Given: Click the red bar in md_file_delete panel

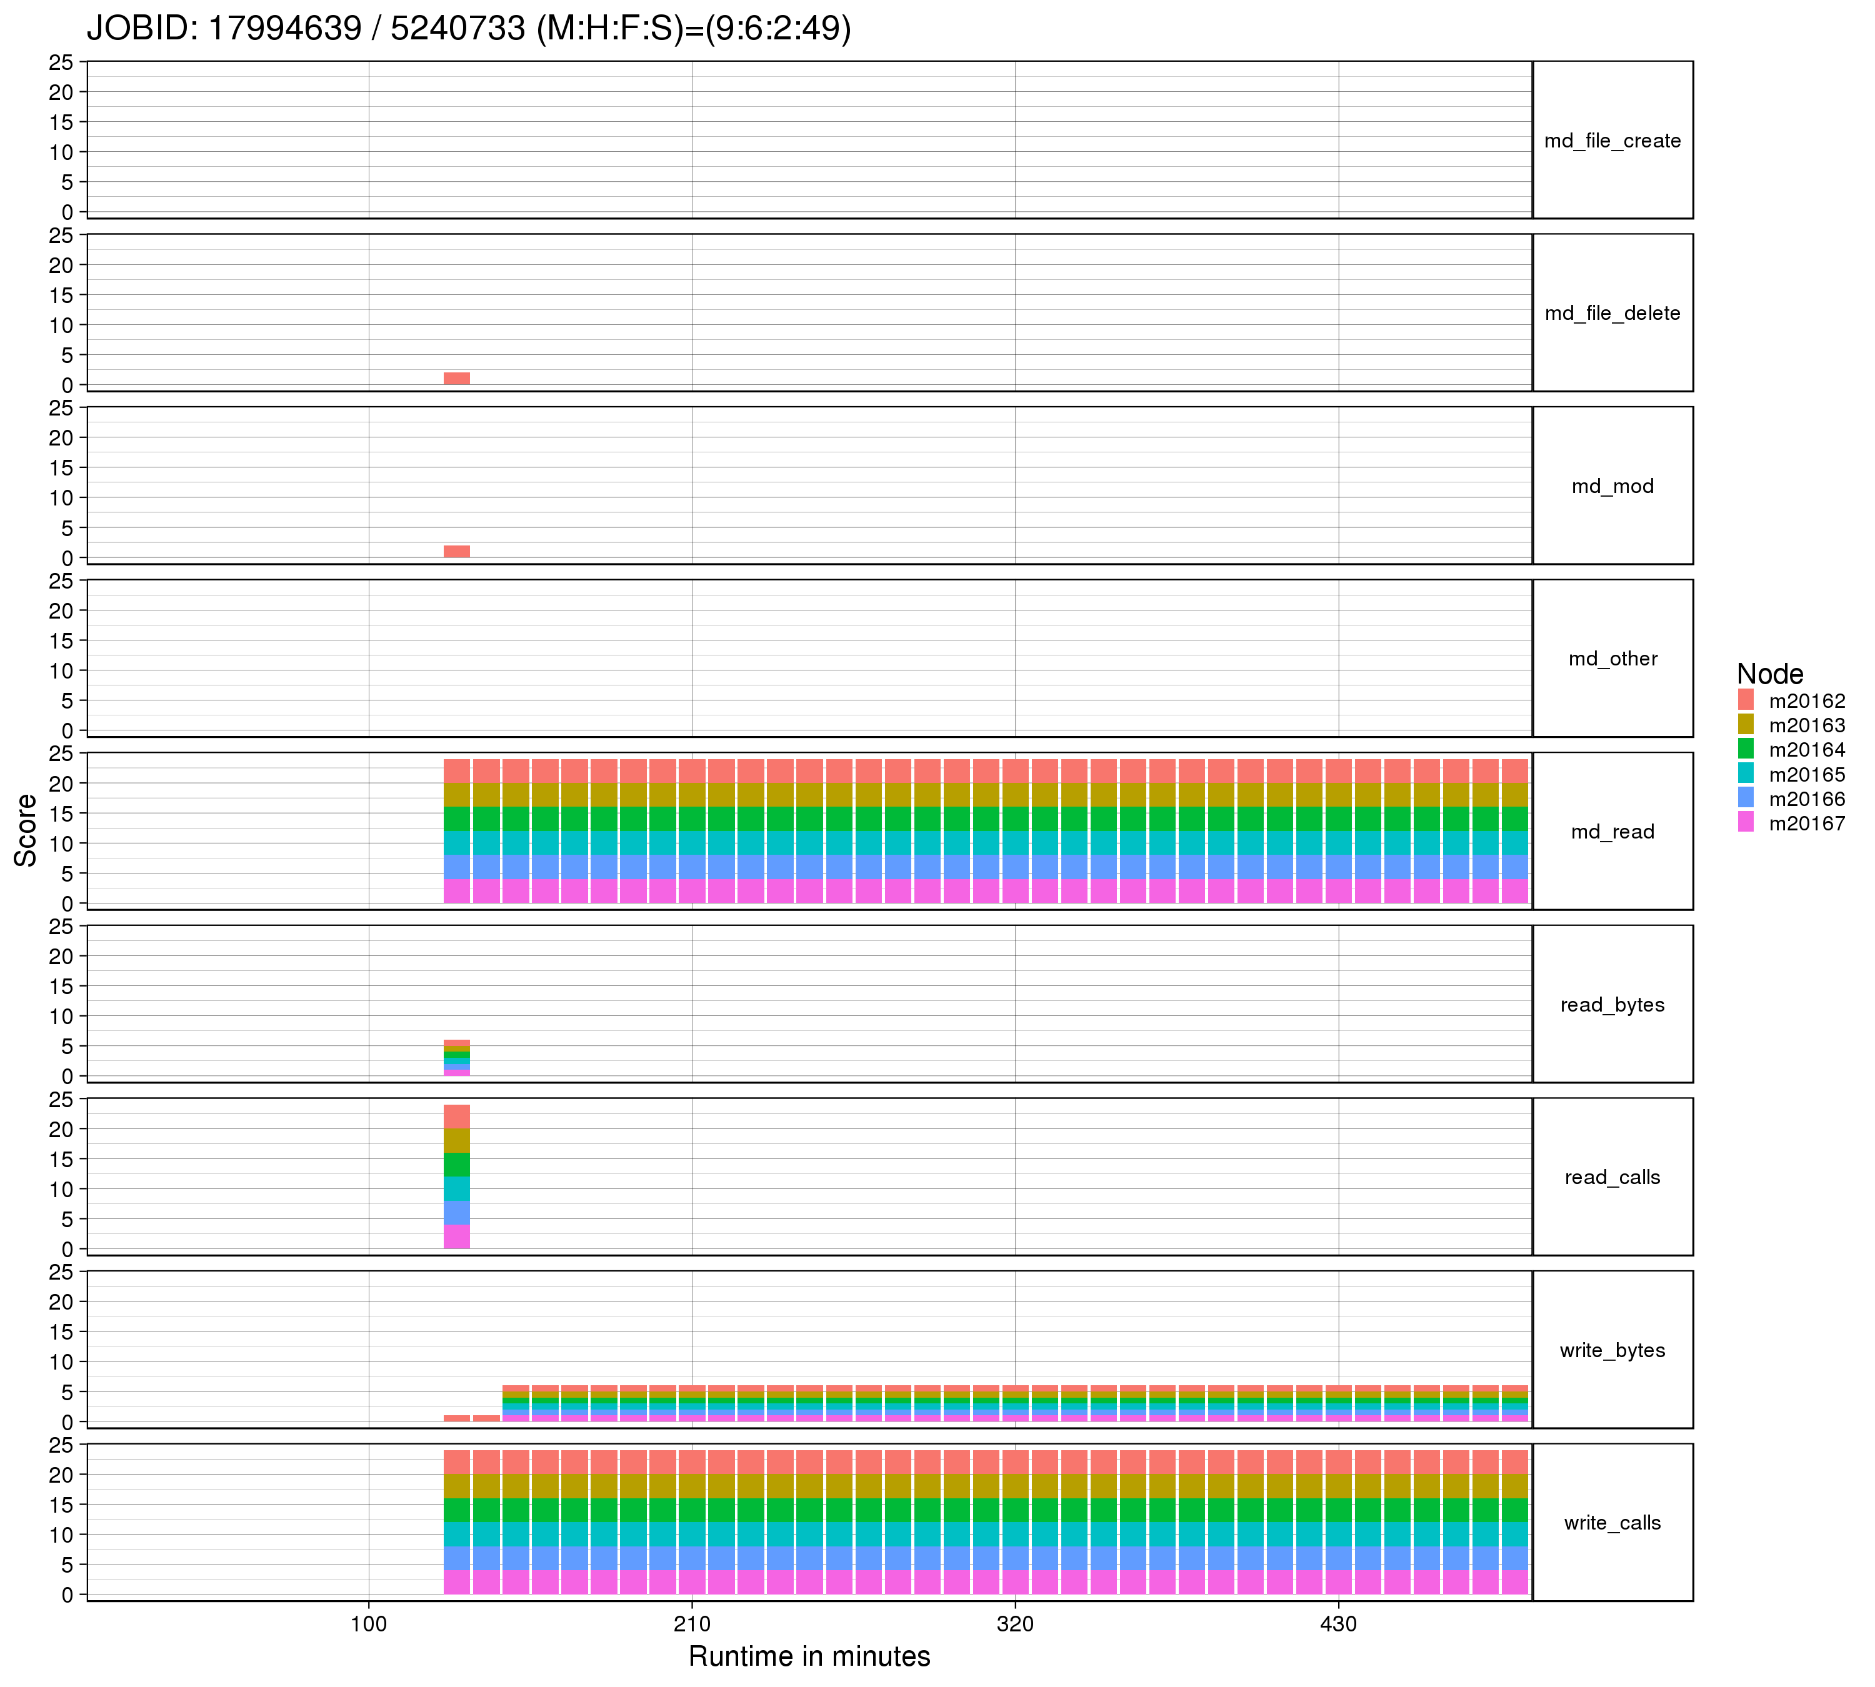Looking at the screenshot, I should 456,378.
